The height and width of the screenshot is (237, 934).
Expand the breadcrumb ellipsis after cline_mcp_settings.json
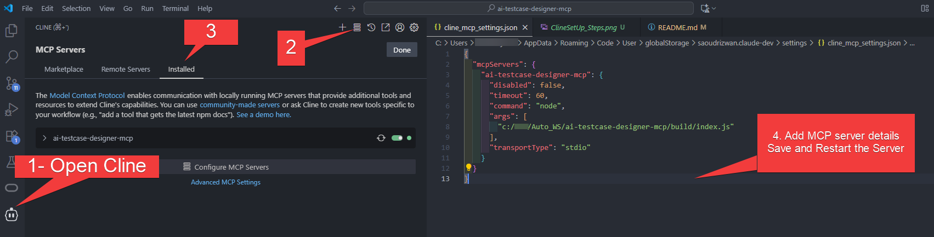coord(912,43)
